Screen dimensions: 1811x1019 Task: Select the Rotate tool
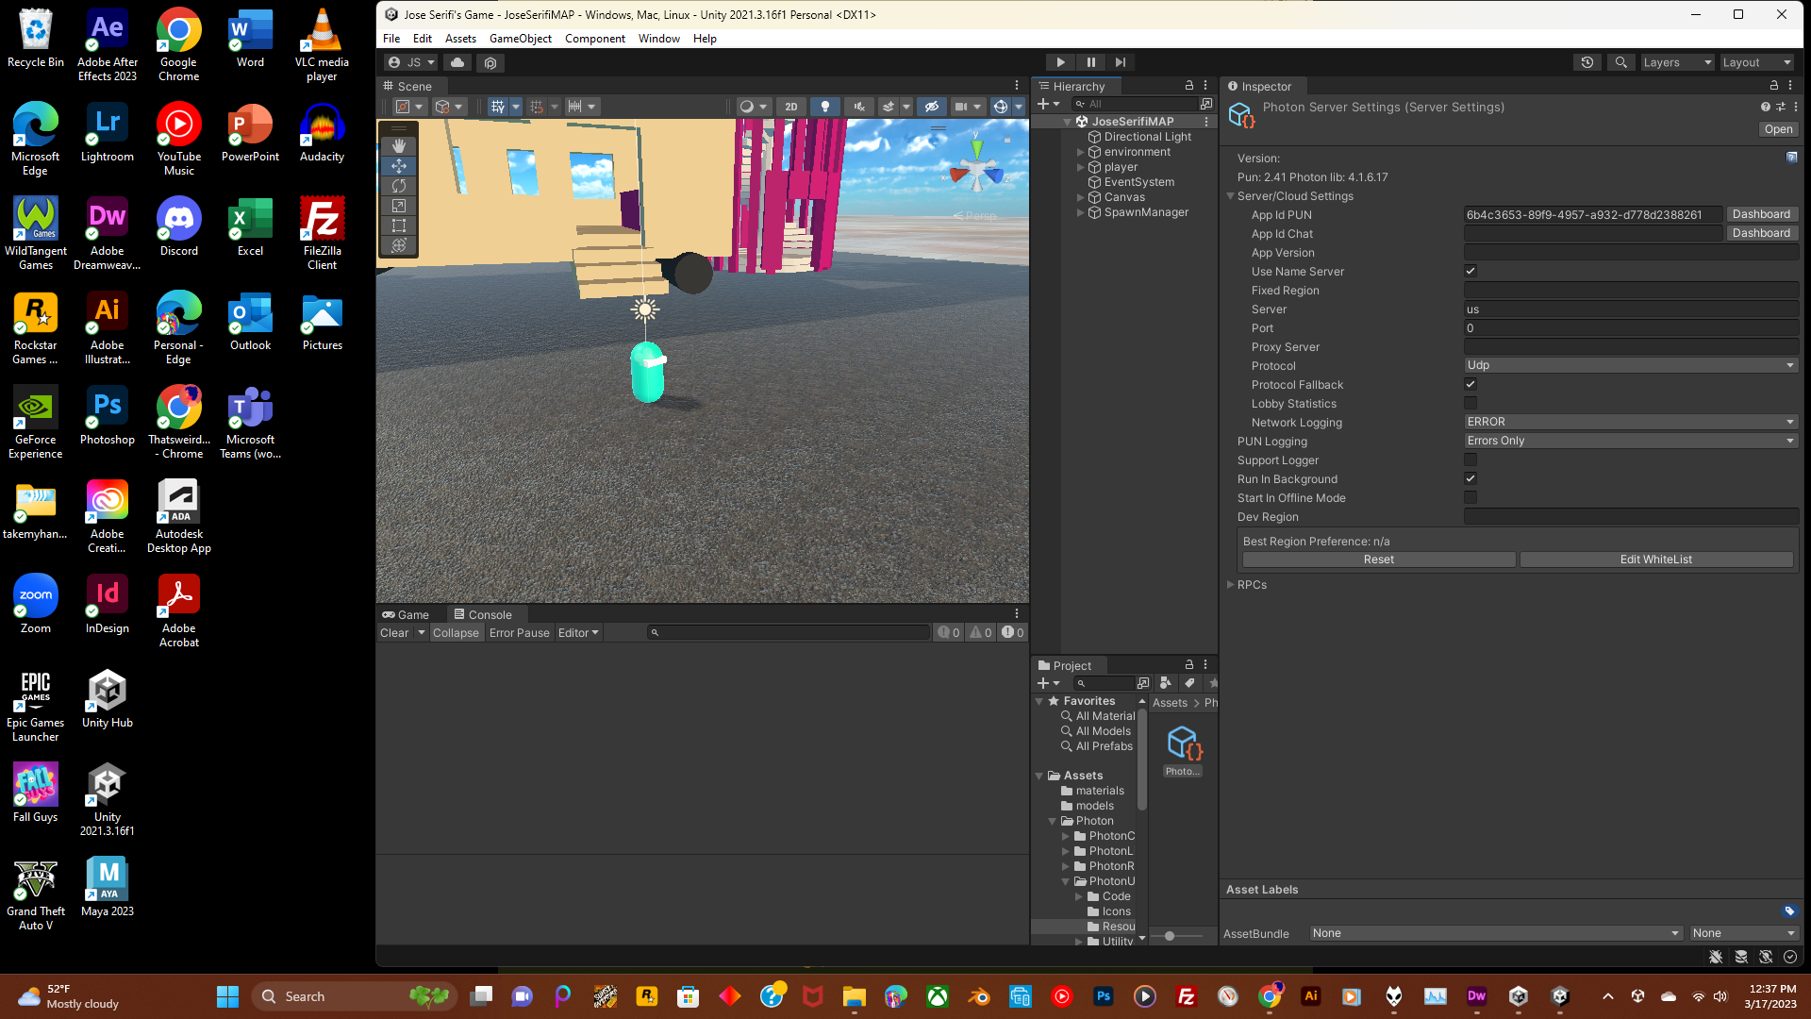[399, 186]
